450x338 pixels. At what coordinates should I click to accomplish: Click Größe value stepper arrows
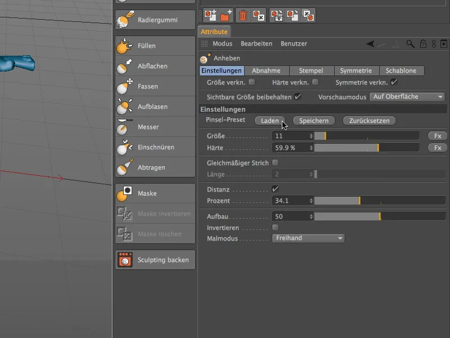(x=311, y=136)
